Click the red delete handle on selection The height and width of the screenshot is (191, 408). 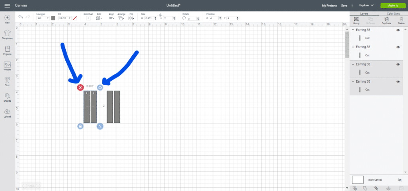tap(80, 87)
